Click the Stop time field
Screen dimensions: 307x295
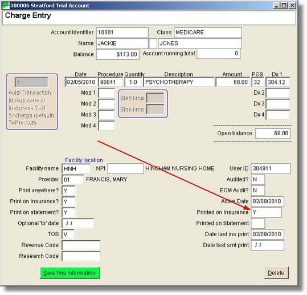[155, 110]
